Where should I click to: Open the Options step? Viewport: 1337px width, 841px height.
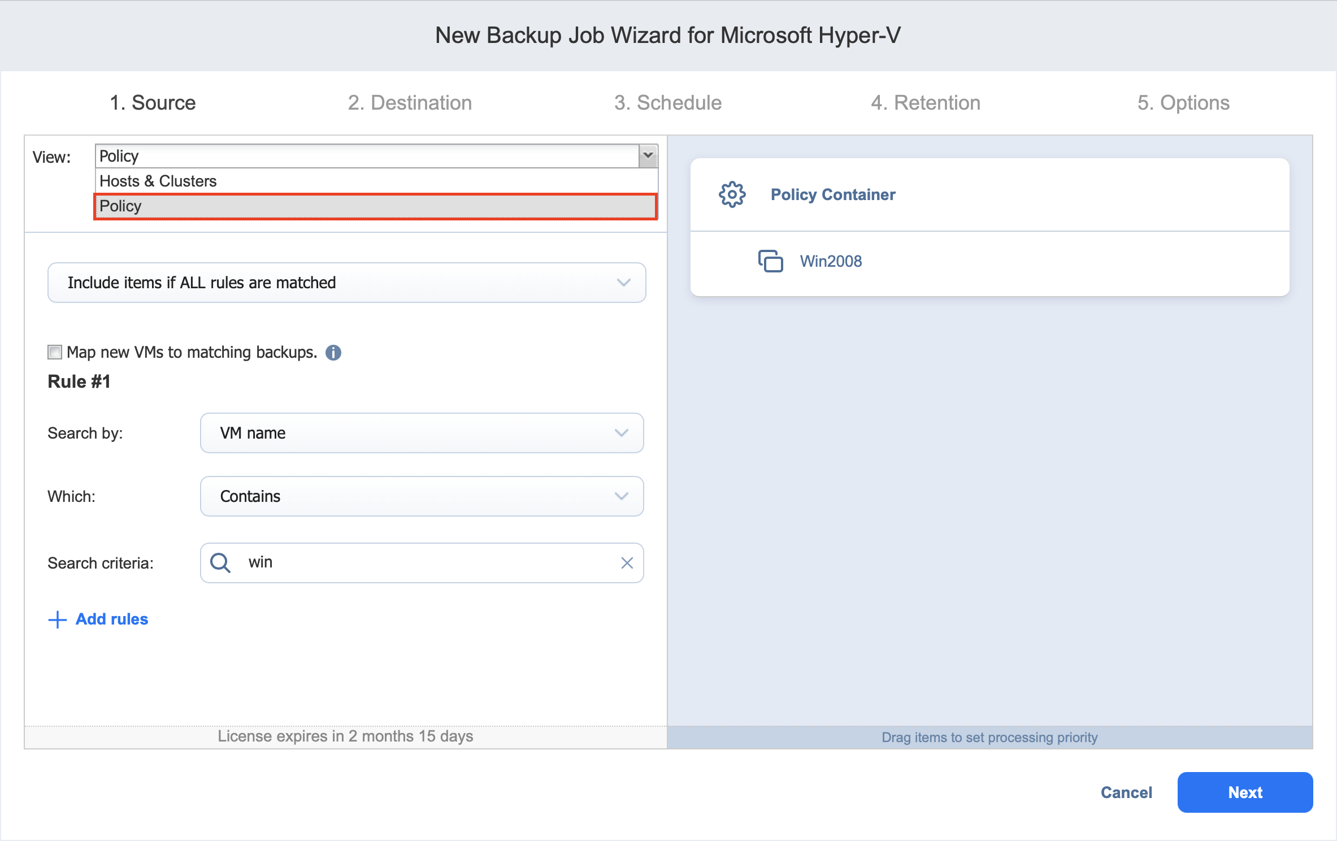click(1183, 103)
